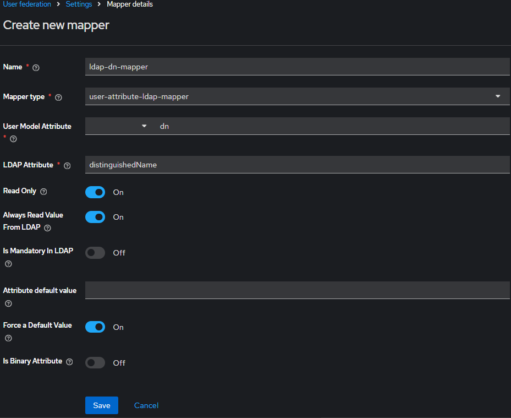Click help icon for Is Binary Attribute
The image size is (511, 418).
69,362
